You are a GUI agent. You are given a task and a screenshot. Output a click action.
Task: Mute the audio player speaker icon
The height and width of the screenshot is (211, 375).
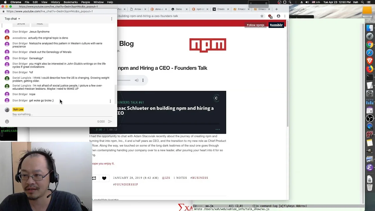click(137, 80)
